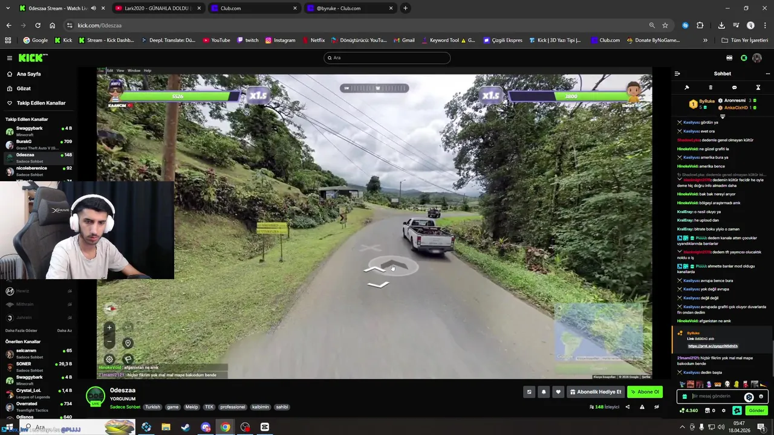
Task: Open Gözat in sidebar
Action: pos(24,88)
